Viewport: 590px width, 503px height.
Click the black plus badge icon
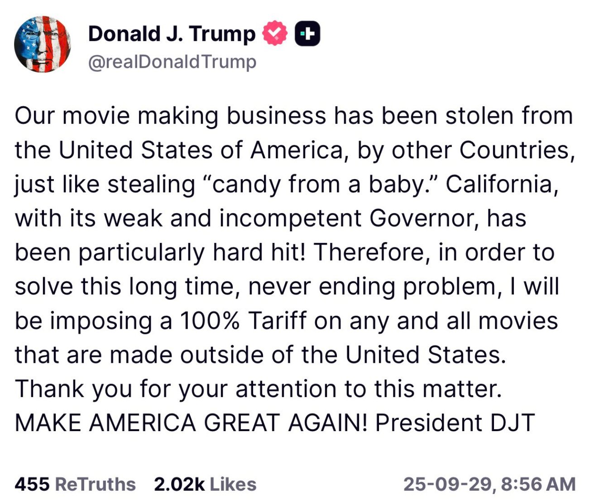pos(307,34)
